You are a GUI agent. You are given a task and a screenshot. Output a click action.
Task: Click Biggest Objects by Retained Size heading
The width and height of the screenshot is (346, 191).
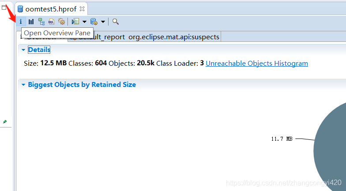(x=82, y=85)
